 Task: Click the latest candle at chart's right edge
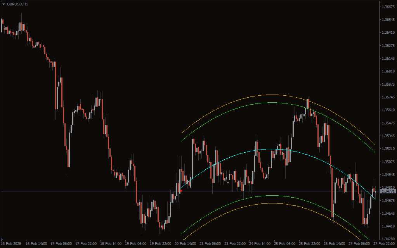click(x=375, y=192)
